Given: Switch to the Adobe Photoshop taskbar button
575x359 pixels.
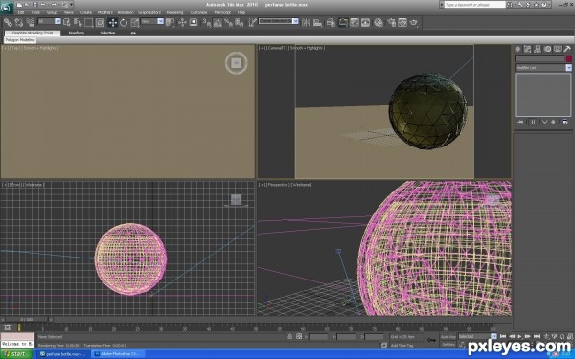Looking at the screenshot, I should tap(117, 354).
